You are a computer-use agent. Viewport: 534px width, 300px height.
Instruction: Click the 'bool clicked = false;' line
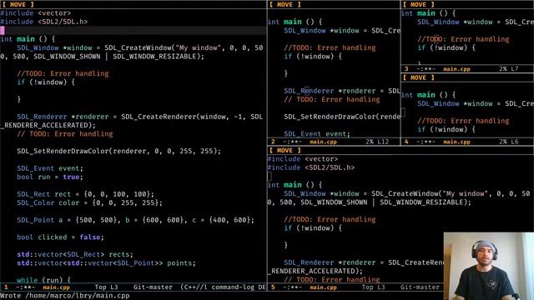point(60,237)
